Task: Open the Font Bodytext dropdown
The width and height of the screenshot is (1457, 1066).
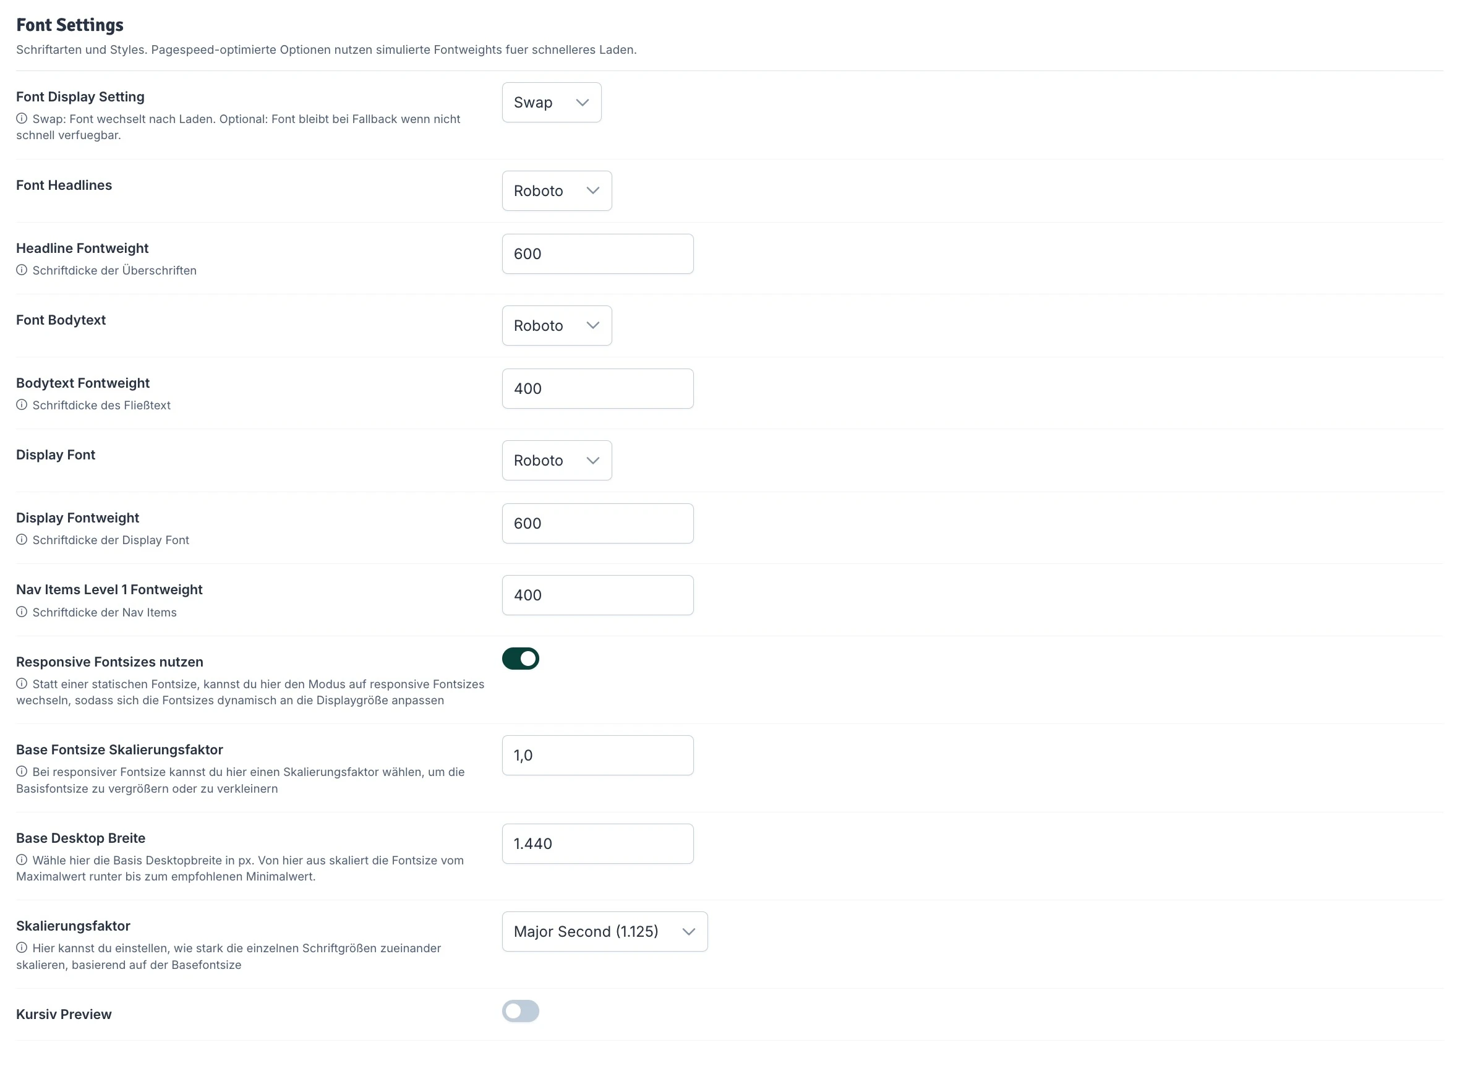Action: (556, 325)
